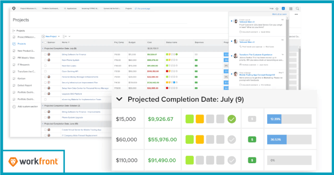Toggle the select-all checkbox in Sponsor header
The height and width of the screenshot is (175, 334).
point(45,42)
